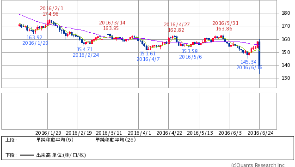Click the 2016/4/1 x-axis date

[140, 133]
